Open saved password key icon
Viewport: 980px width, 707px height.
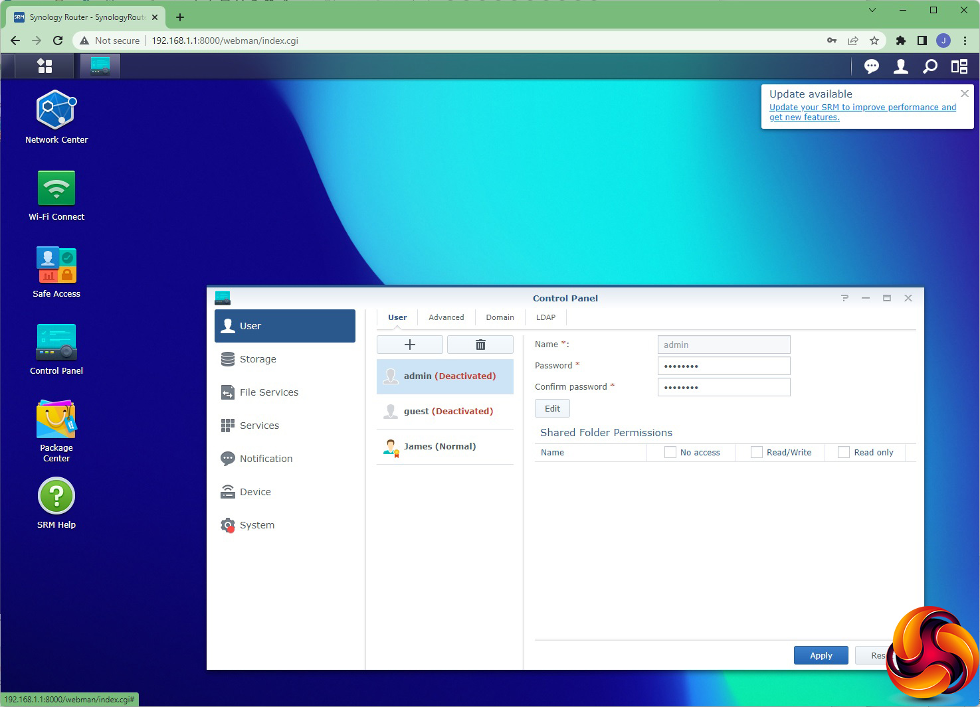832,40
